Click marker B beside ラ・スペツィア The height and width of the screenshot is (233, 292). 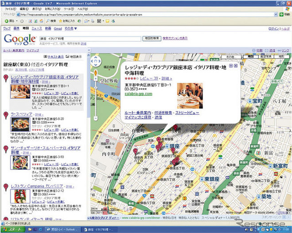click(x=6, y=115)
